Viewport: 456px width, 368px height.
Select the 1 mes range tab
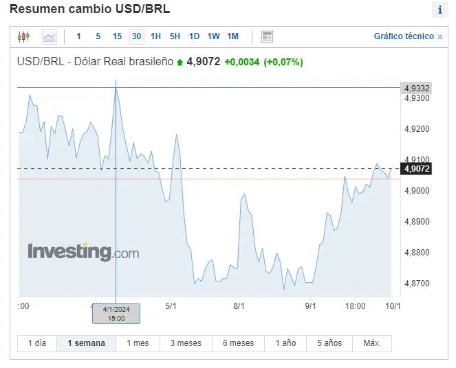coord(138,343)
